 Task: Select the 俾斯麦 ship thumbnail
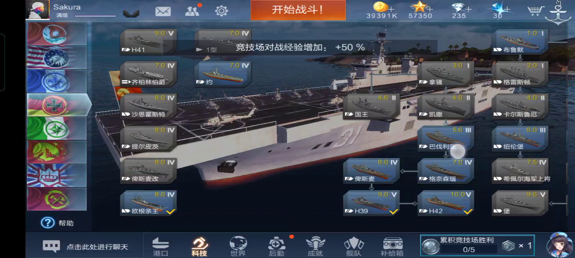[372, 171]
